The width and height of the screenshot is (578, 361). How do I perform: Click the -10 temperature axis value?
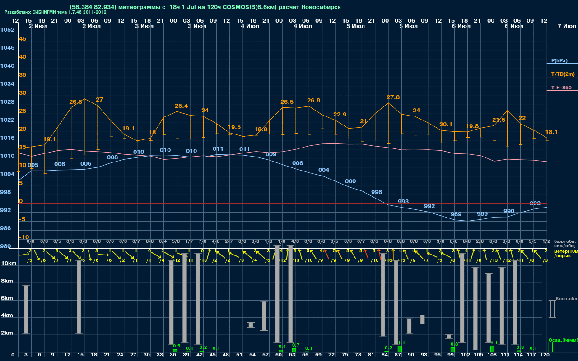point(24,237)
